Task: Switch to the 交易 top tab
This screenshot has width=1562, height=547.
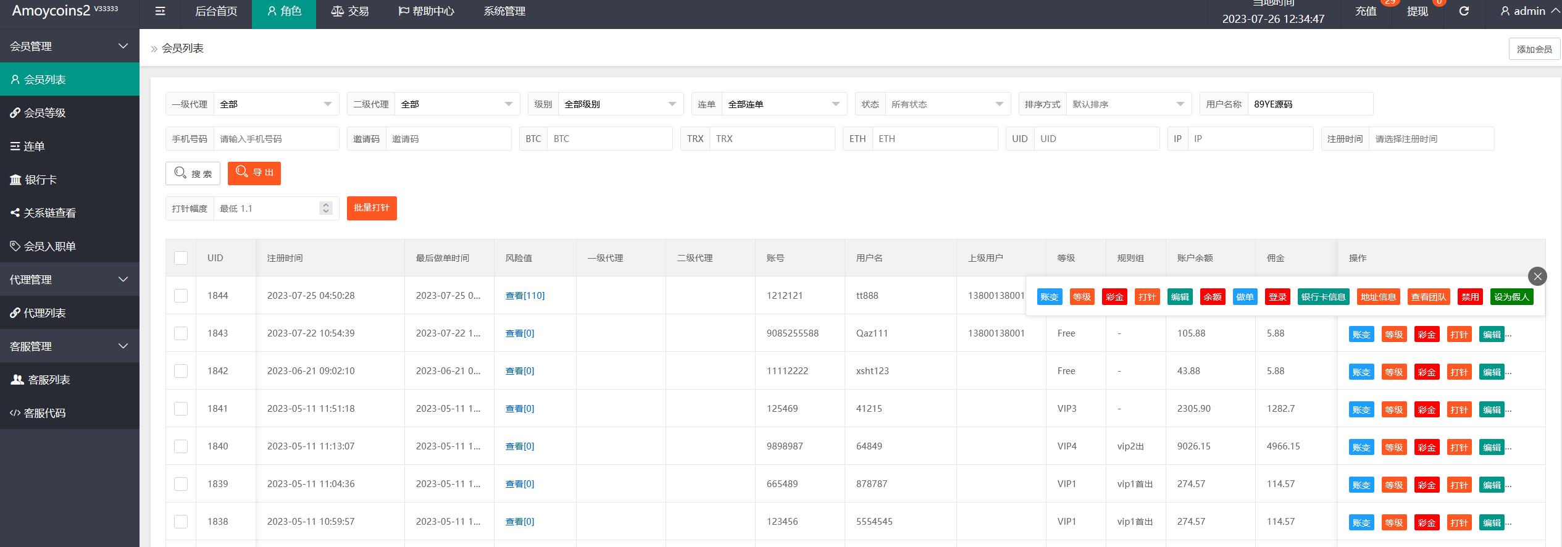Action: pyautogui.click(x=350, y=11)
